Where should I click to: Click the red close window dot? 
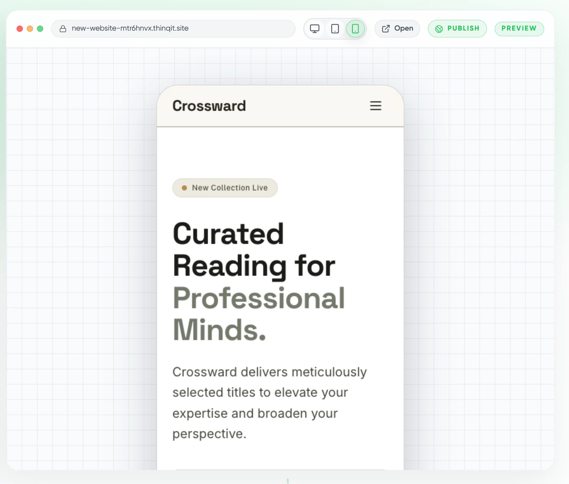point(20,28)
